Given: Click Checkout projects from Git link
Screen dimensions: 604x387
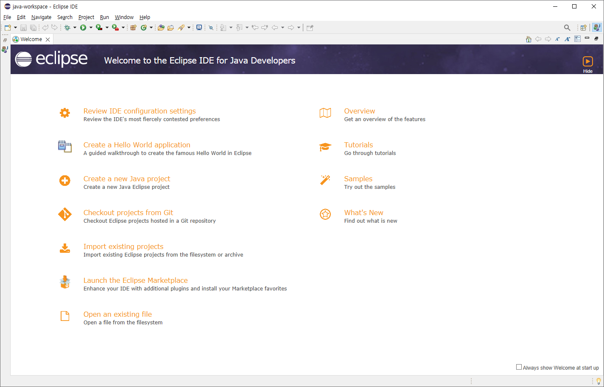Looking at the screenshot, I should (x=128, y=213).
